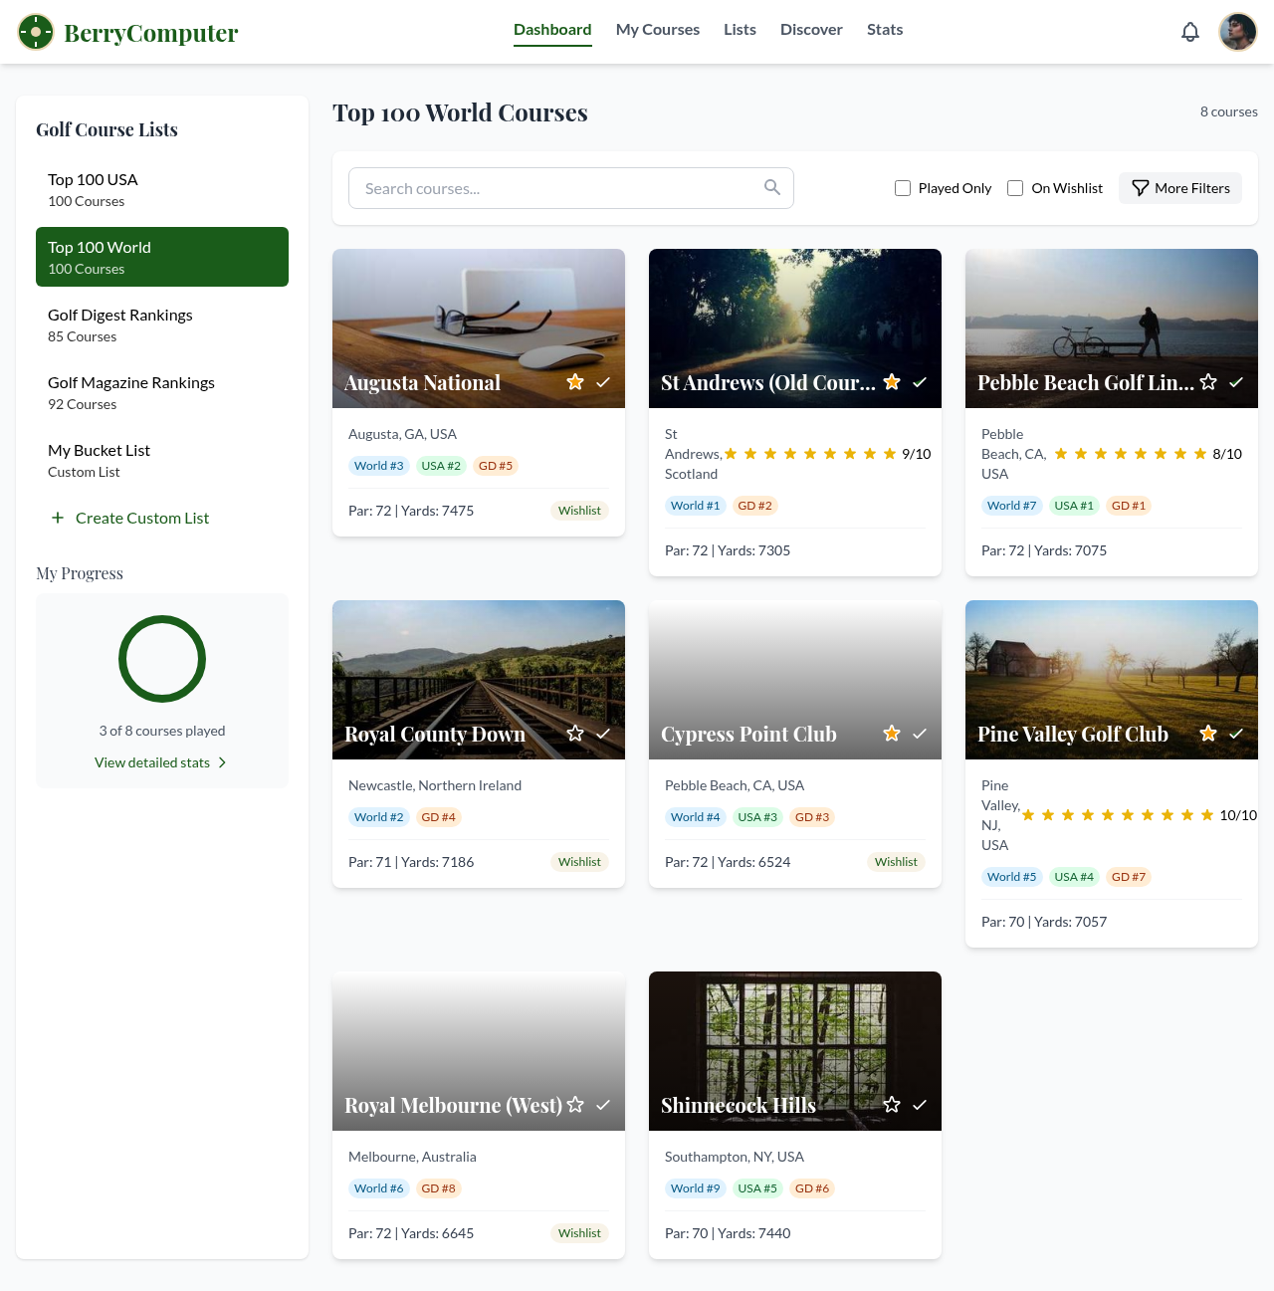Image resolution: width=1274 pixels, height=1291 pixels.
Task: Toggle the star on Cypress Point Club
Action: click(x=892, y=734)
